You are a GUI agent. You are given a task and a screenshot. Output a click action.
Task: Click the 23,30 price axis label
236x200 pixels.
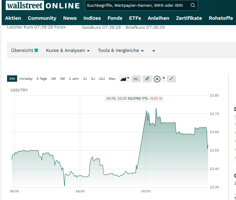point(215,187)
